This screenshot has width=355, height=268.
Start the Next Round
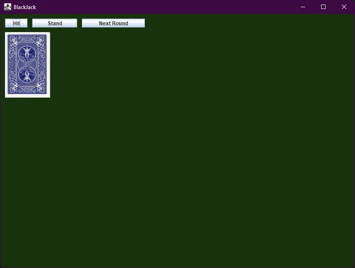[113, 23]
